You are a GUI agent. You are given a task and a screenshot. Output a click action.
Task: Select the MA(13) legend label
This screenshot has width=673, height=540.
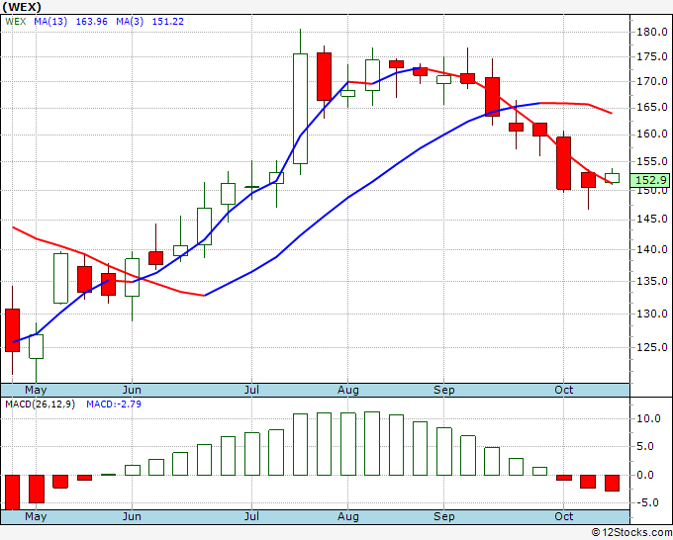pyautogui.click(x=50, y=21)
